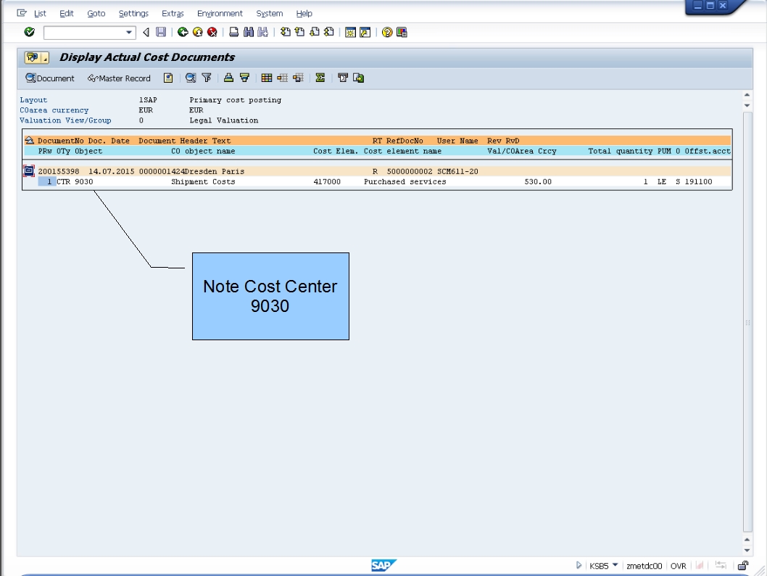Click the green Enter checkmark icon
The height and width of the screenshot is (576, 767).
(29, 33)
